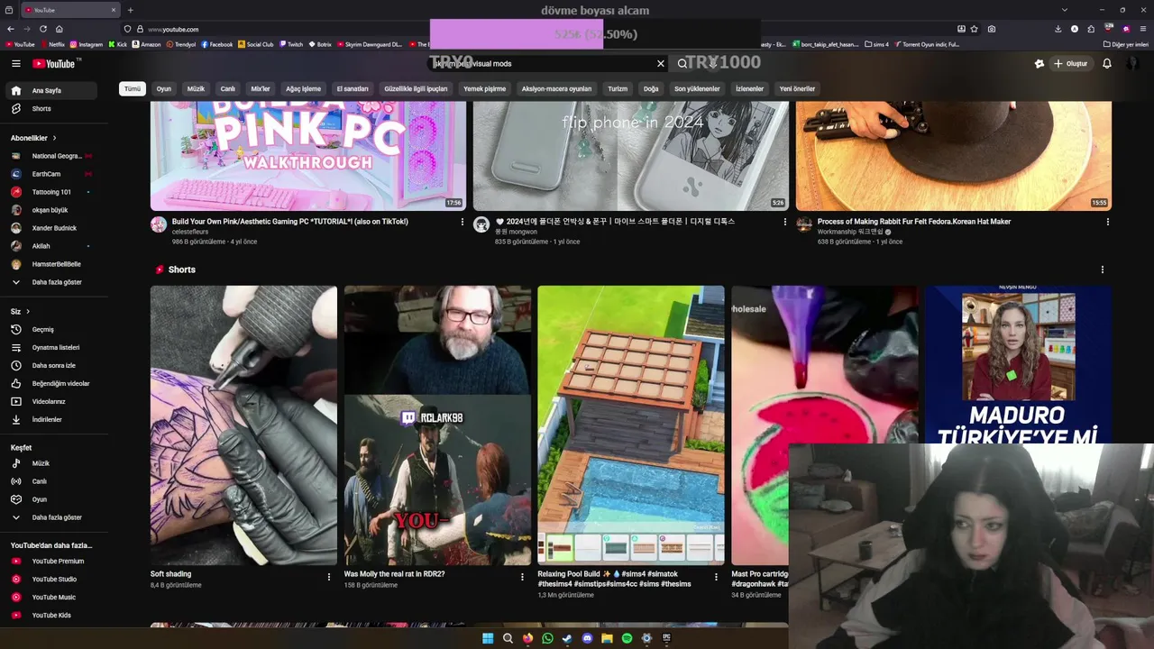This screenshot has width=1154, height=649.
Task: Open the celestefleurs channel link
Action: (190, 232)
